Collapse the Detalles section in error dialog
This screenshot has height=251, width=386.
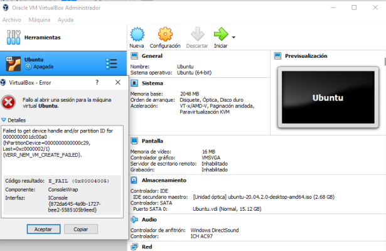tap(4, 120)
